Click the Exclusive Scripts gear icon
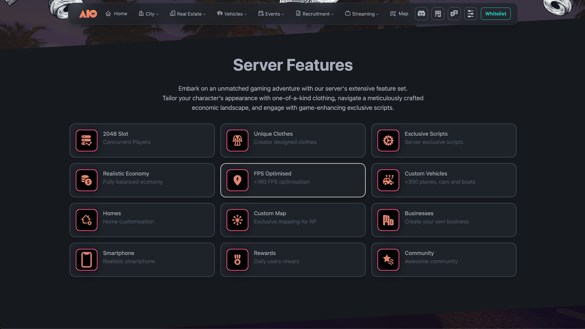This screenshot has height=329, width=585. coord(388,140)
